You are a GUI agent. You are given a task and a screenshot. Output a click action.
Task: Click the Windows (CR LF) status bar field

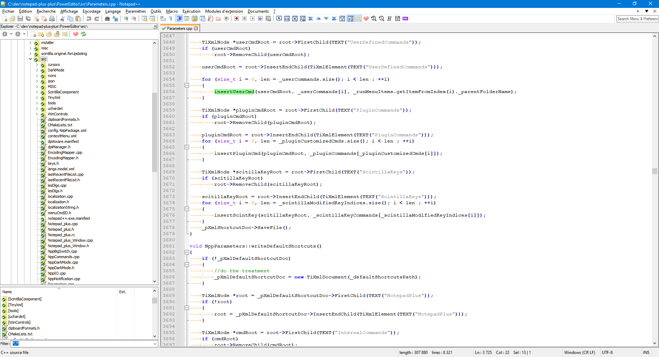coord(580,353)
